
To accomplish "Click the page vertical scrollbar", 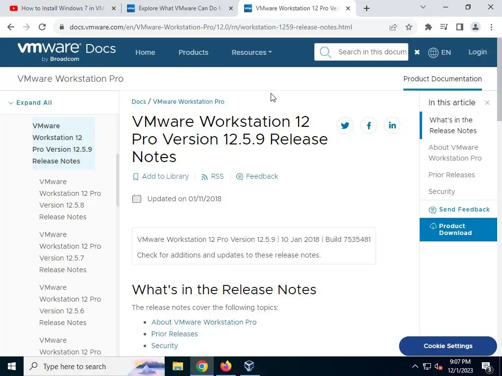I will click(500, 79).
